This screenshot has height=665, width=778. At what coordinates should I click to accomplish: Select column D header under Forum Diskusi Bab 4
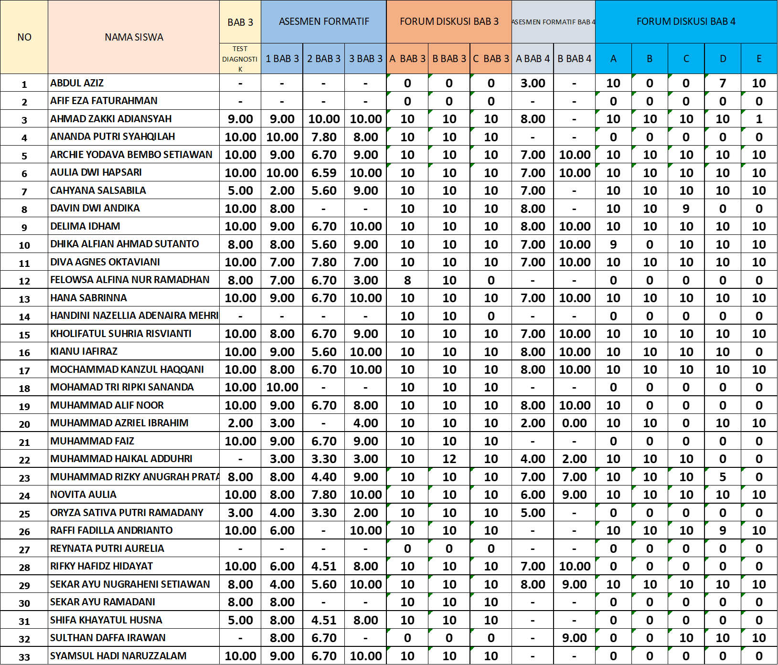click(x=723, y=59)
